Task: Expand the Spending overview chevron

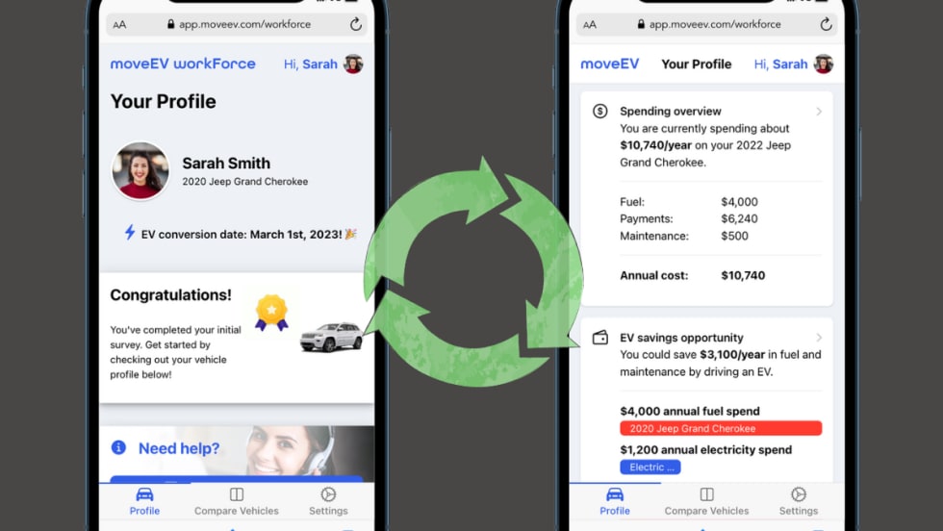Action: point(819,112)
